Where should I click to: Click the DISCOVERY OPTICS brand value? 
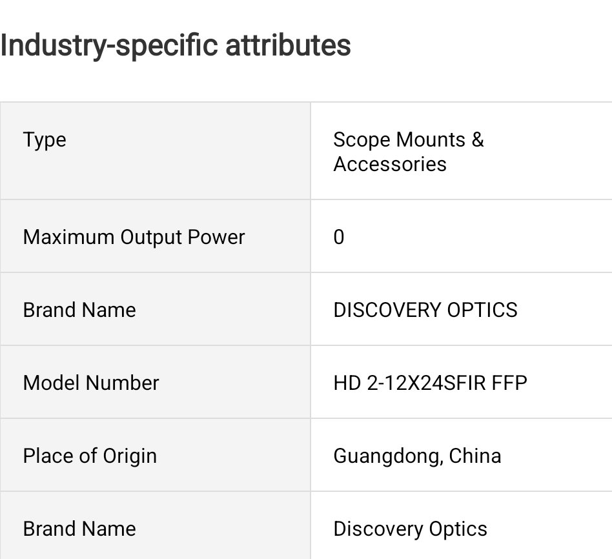coord(425,310)
